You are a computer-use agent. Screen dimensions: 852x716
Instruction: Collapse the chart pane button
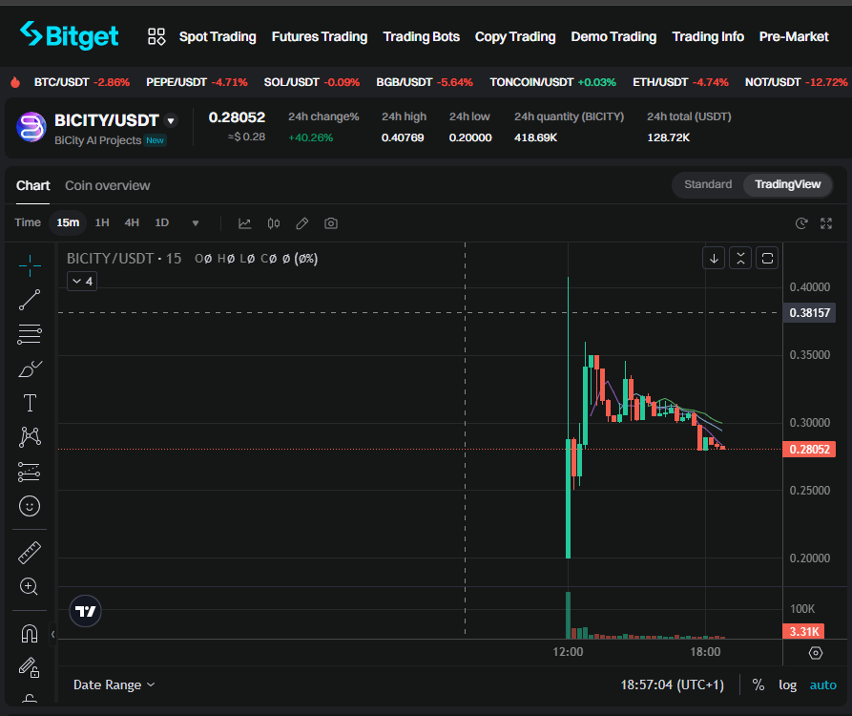pyautogui.click(x=740, y=259)
